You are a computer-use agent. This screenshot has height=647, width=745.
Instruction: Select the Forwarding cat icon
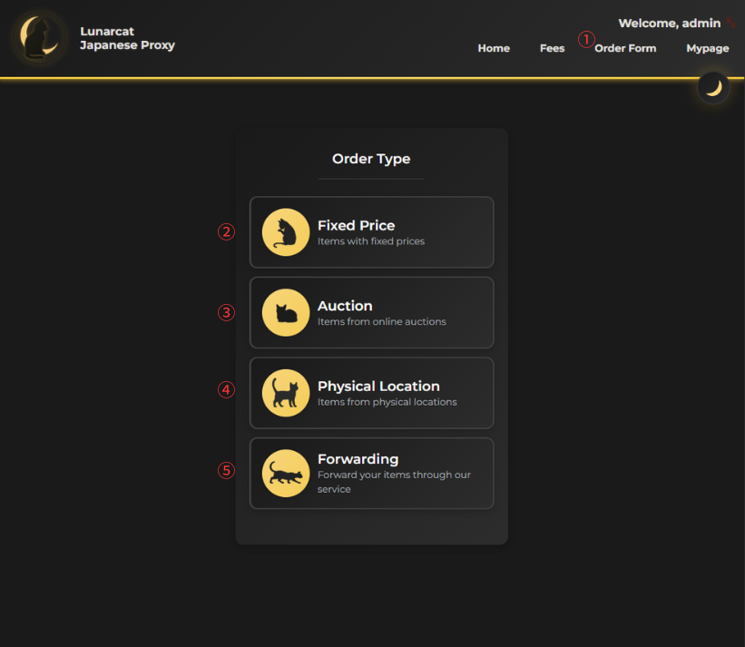[285, 473]
